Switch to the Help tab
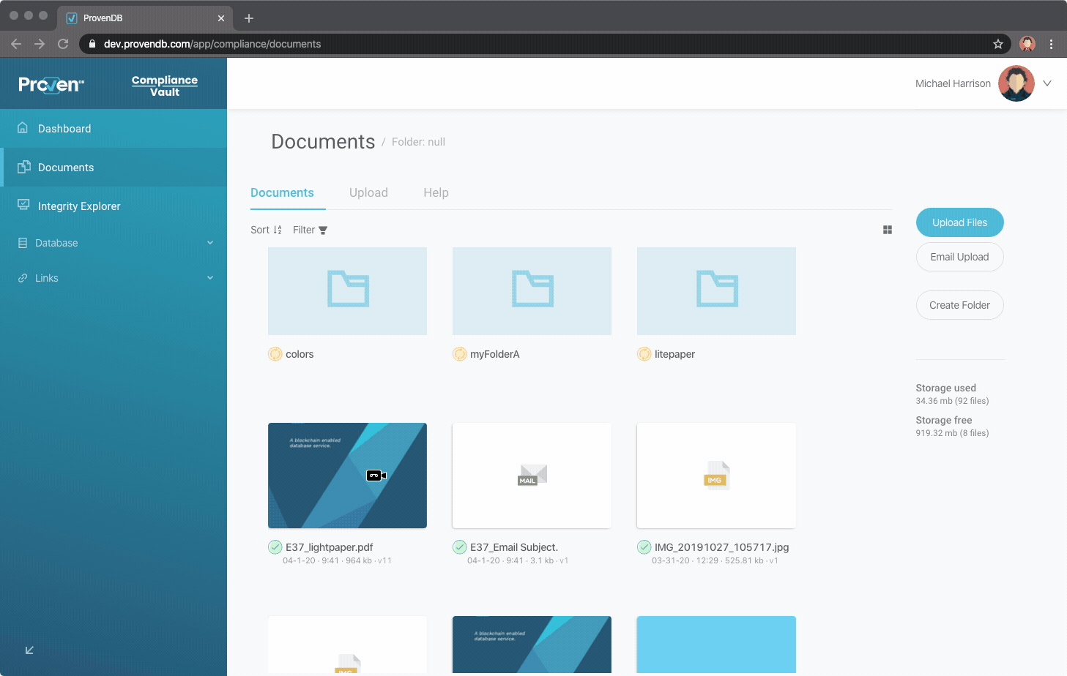The height and width of the screenshot is (676, 1067). pos(436,192)
